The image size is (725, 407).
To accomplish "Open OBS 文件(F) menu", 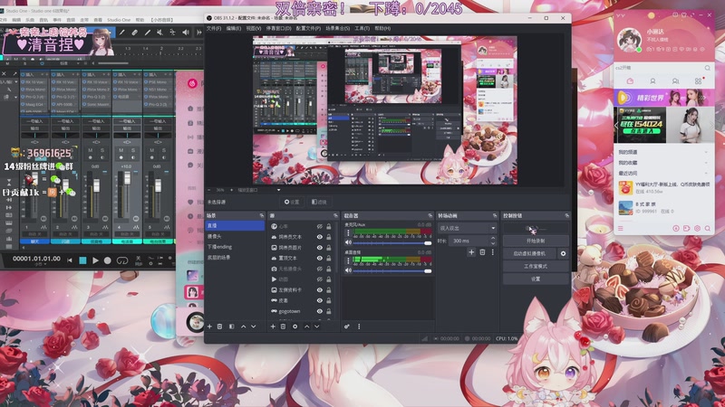I will [214, 29].
